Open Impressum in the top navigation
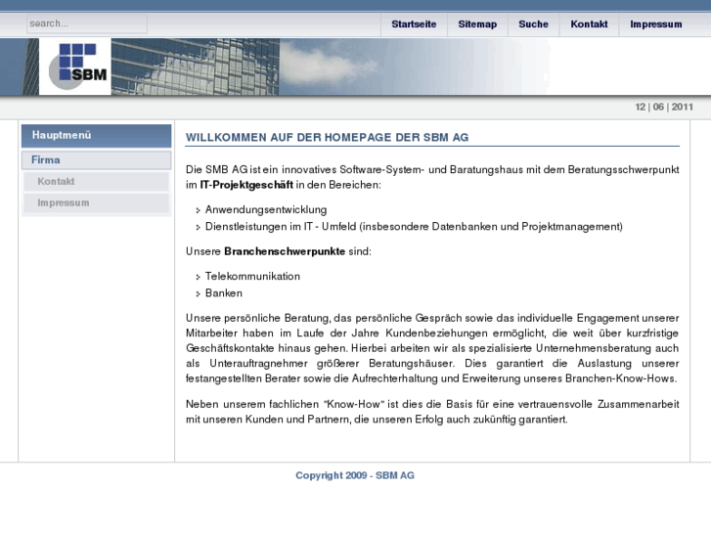Image resolution: width=711 pixels, height=533 pixels. pos(655,24)
